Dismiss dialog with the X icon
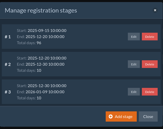163x129 pixels. [155, 10]
